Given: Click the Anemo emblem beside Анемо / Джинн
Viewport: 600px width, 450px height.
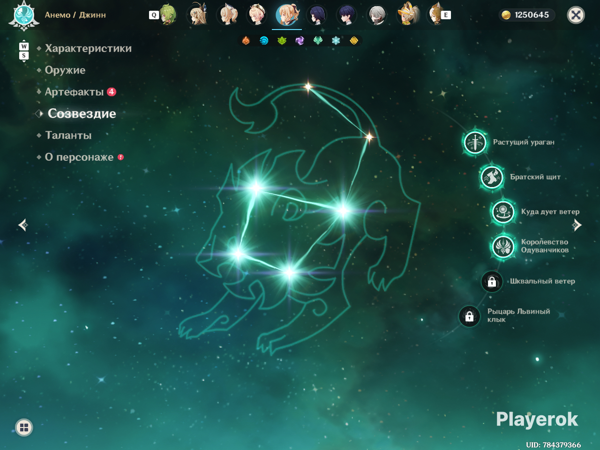Looking at the screenshot, I should [x=24, y=15].
